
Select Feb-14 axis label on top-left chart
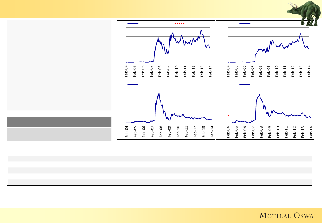(x=211, y=71)
